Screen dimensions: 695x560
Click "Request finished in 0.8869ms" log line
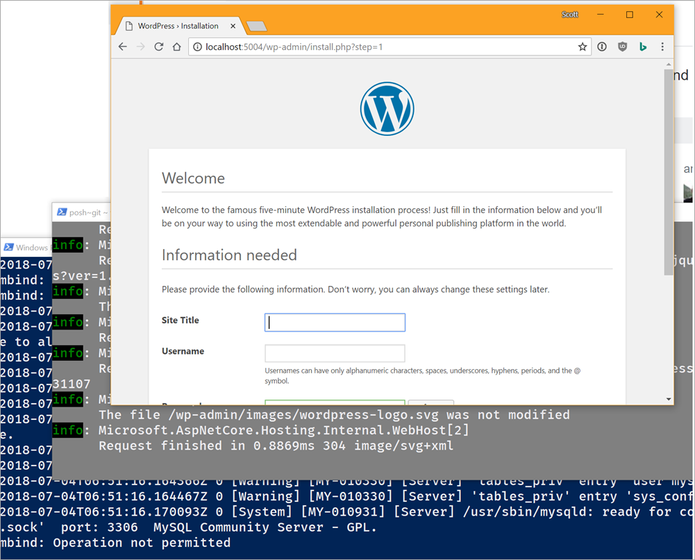pyautogui.click(x=276, y=446)
